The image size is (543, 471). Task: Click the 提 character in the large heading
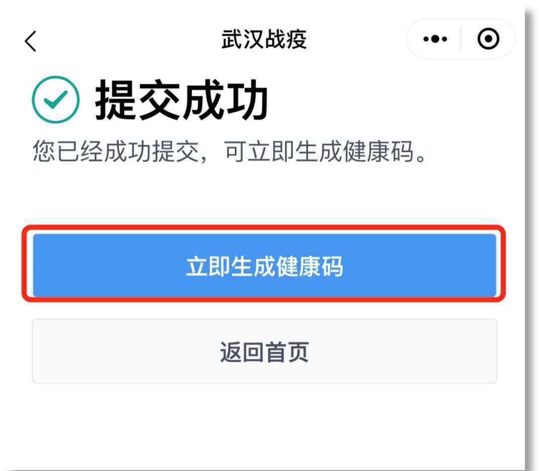(116, 100)
